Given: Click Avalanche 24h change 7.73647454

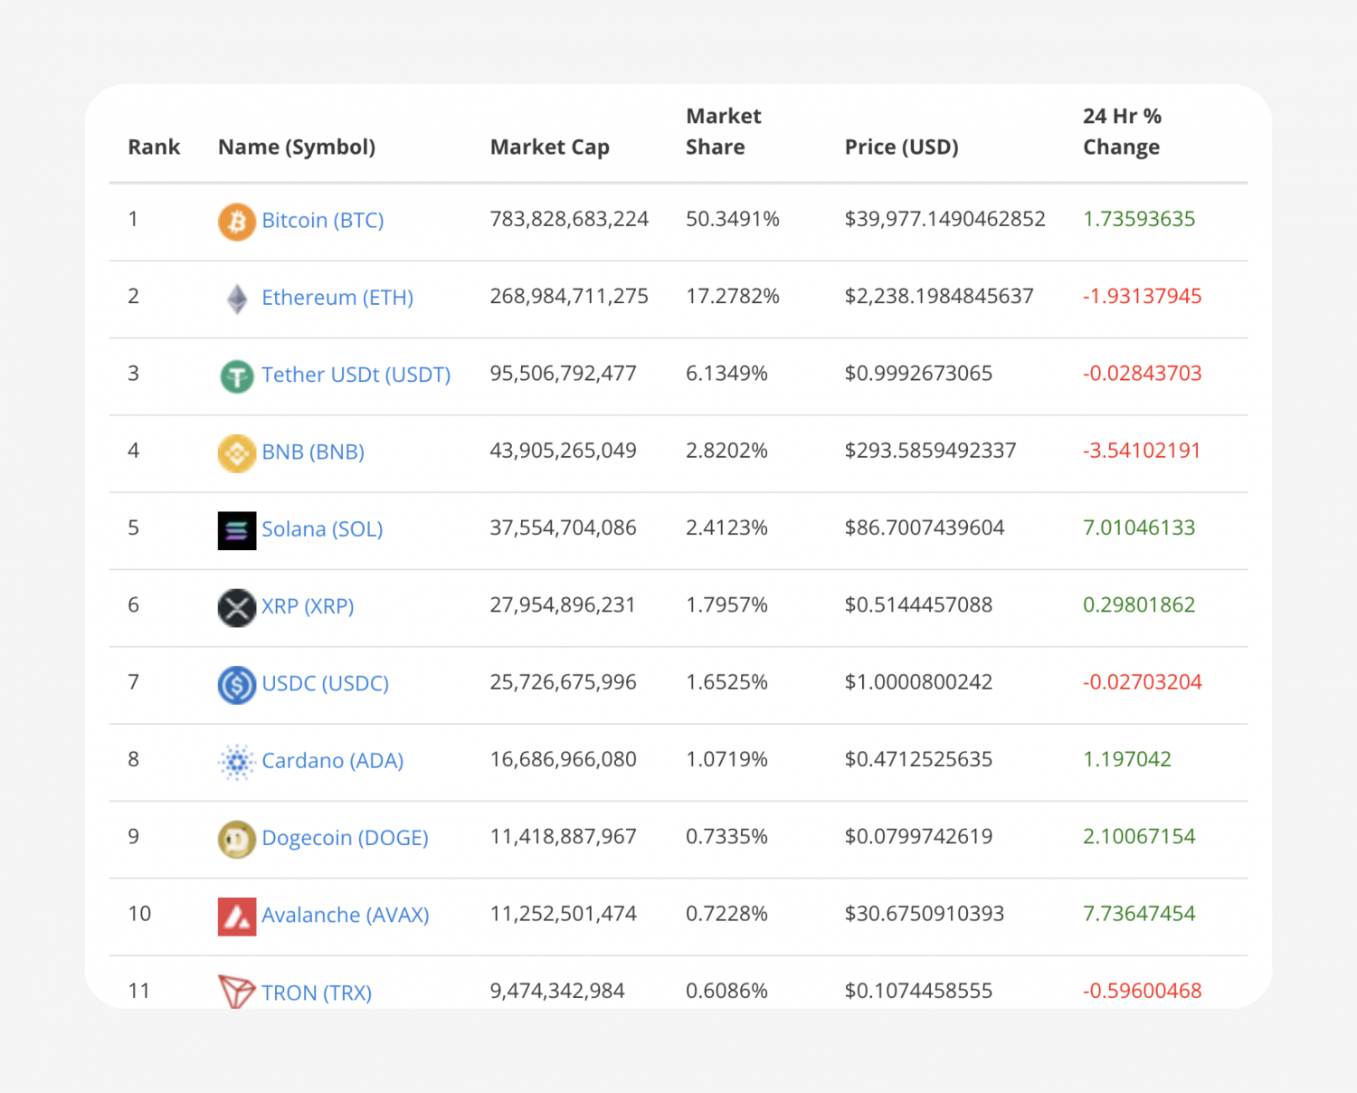Looking at the screenshot, I should 1139,914.
